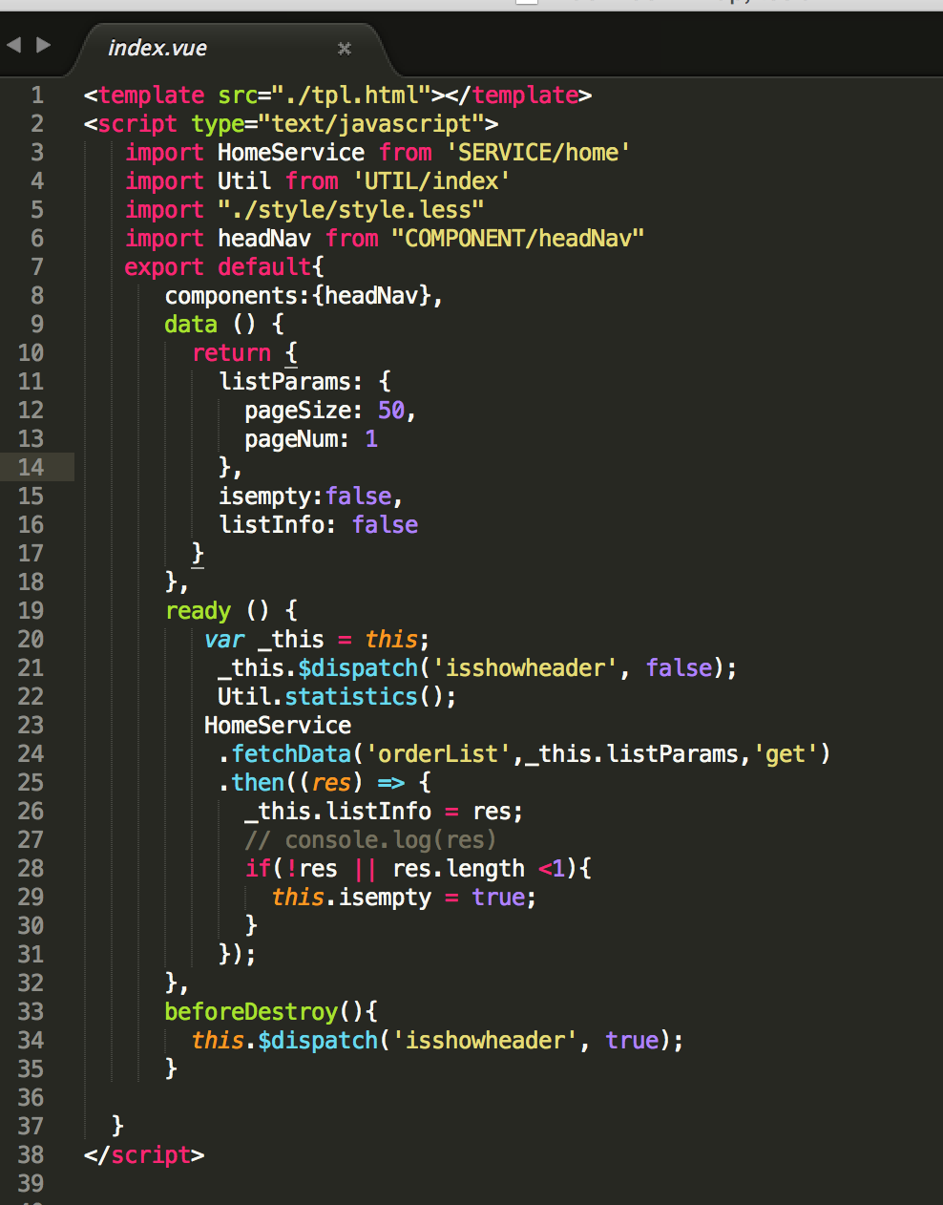Click './tpl.html' in template src

click(351, 95)
